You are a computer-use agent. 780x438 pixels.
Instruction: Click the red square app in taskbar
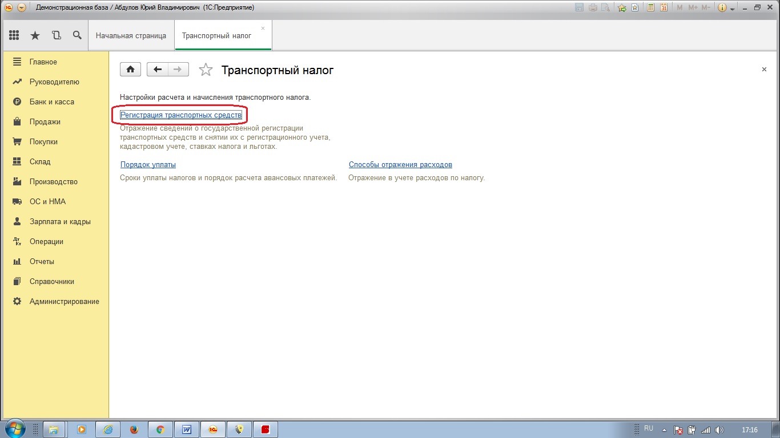pos(266,429)
